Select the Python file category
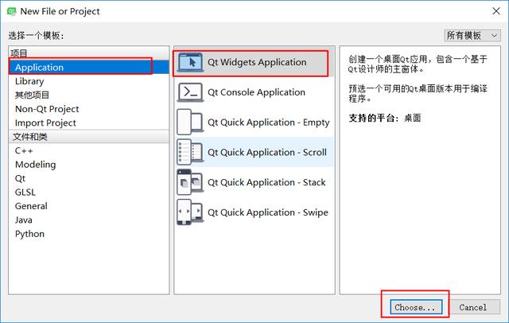This screenshot has width=509, height=323. [x=89, y=234]
